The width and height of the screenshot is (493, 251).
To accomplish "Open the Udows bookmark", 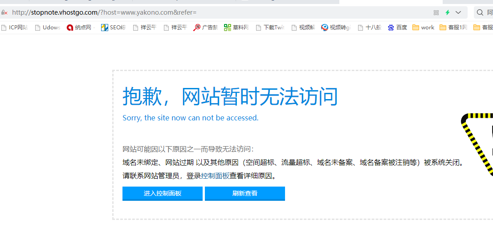I will point(48,28).
